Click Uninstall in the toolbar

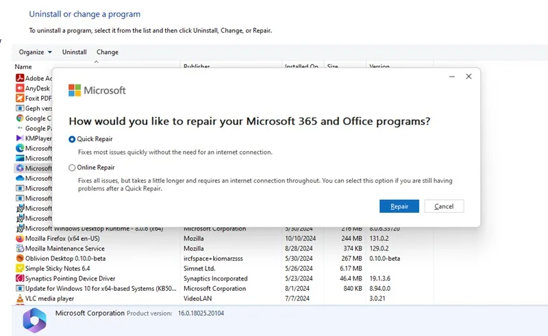(x=75, y=52)
